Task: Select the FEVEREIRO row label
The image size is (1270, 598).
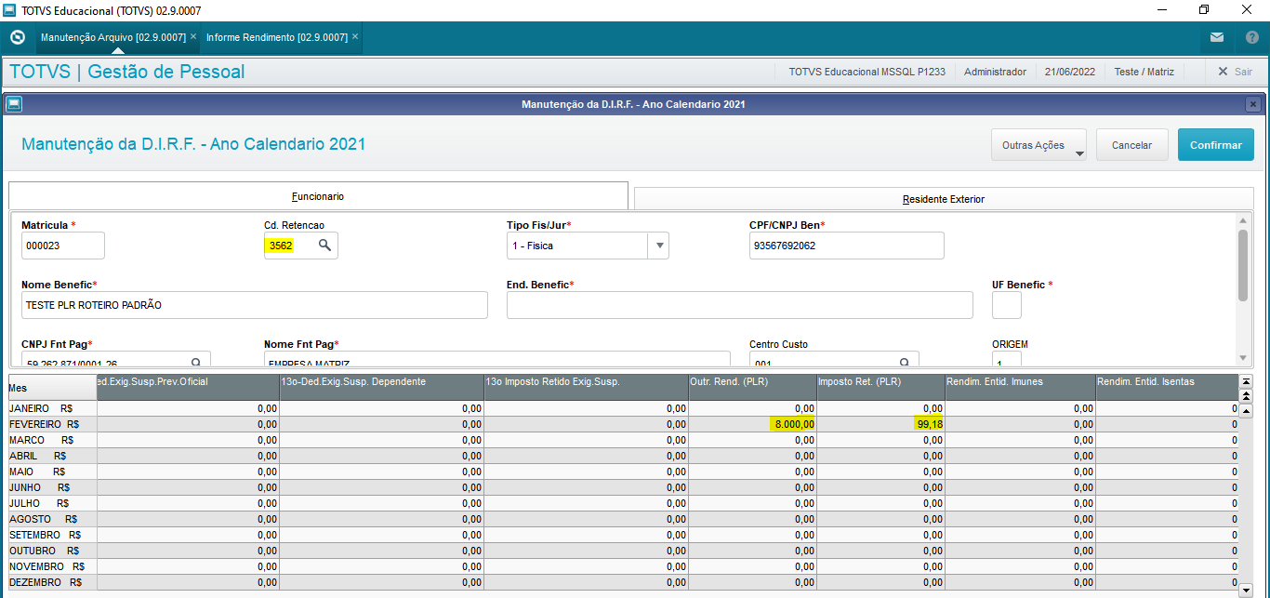Action: (x=52, y=424)
